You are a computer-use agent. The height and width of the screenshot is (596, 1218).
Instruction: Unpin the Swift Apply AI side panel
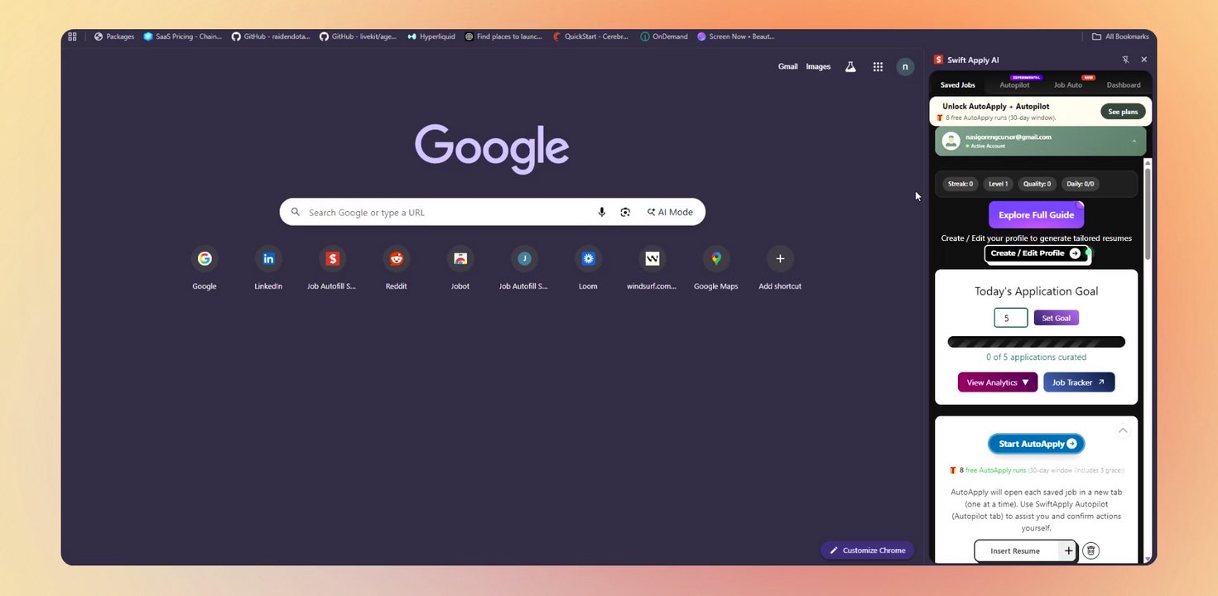[x=1125, y=60]
